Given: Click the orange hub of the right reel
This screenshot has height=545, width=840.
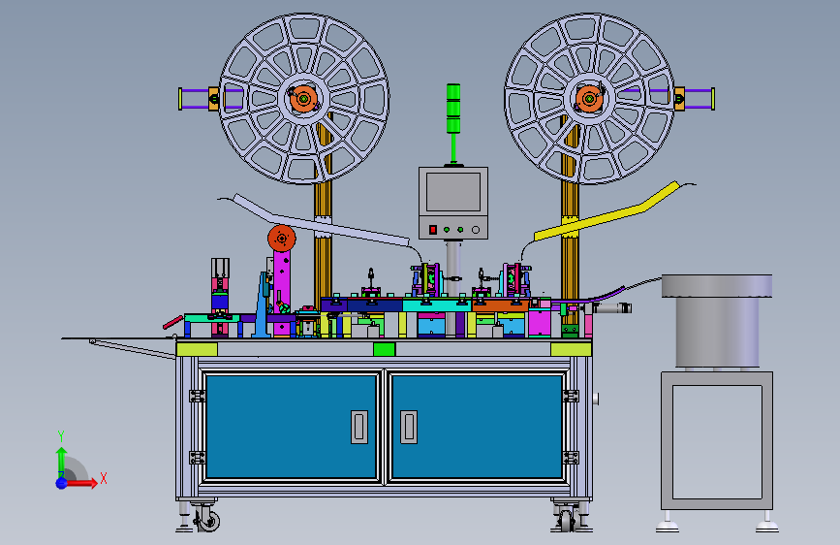Looking at the screenshot, I should point(589,99).
